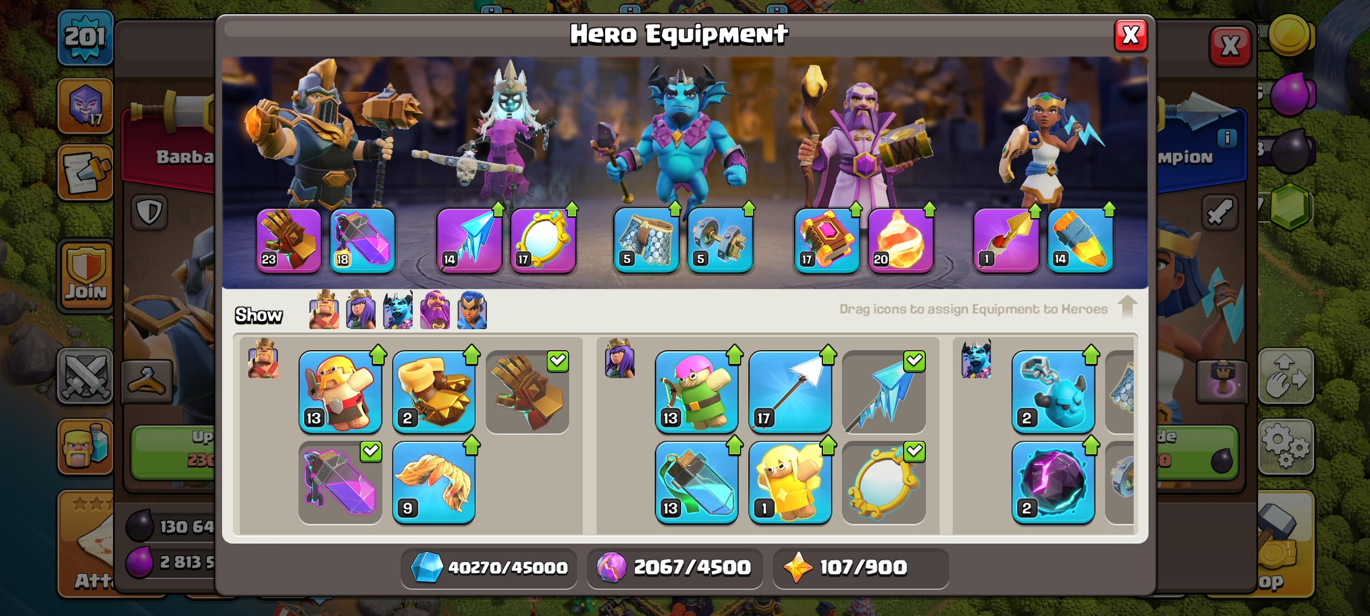Close the Hero Equipment window
Viewport: 1370px width, 616px height.
point(1131,35)
